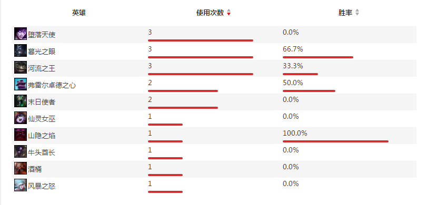Open the 河流之王 hero portrait

point(21,67)
